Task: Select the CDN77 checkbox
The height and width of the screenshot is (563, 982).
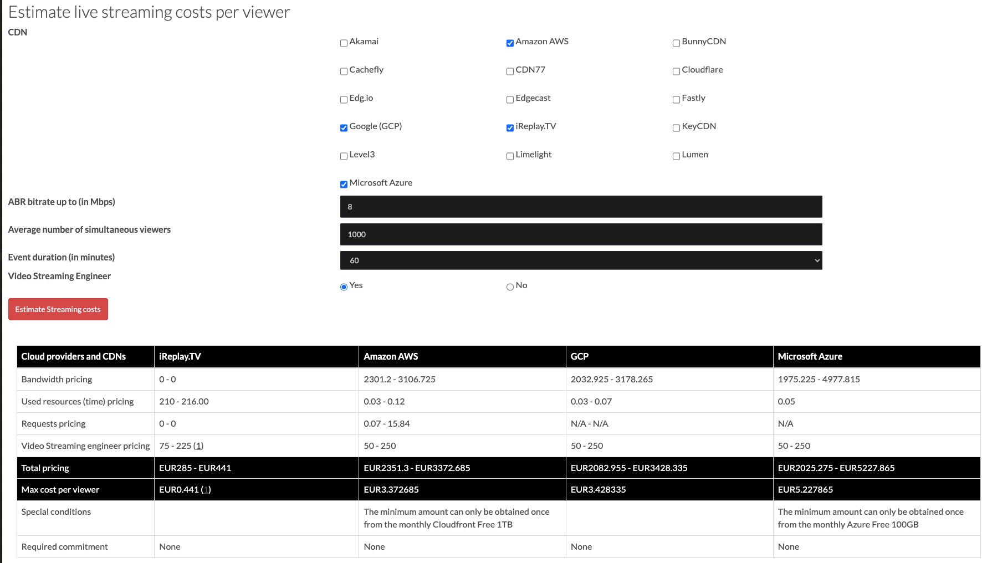Action: pyautogui.click(x=510, y=71)
